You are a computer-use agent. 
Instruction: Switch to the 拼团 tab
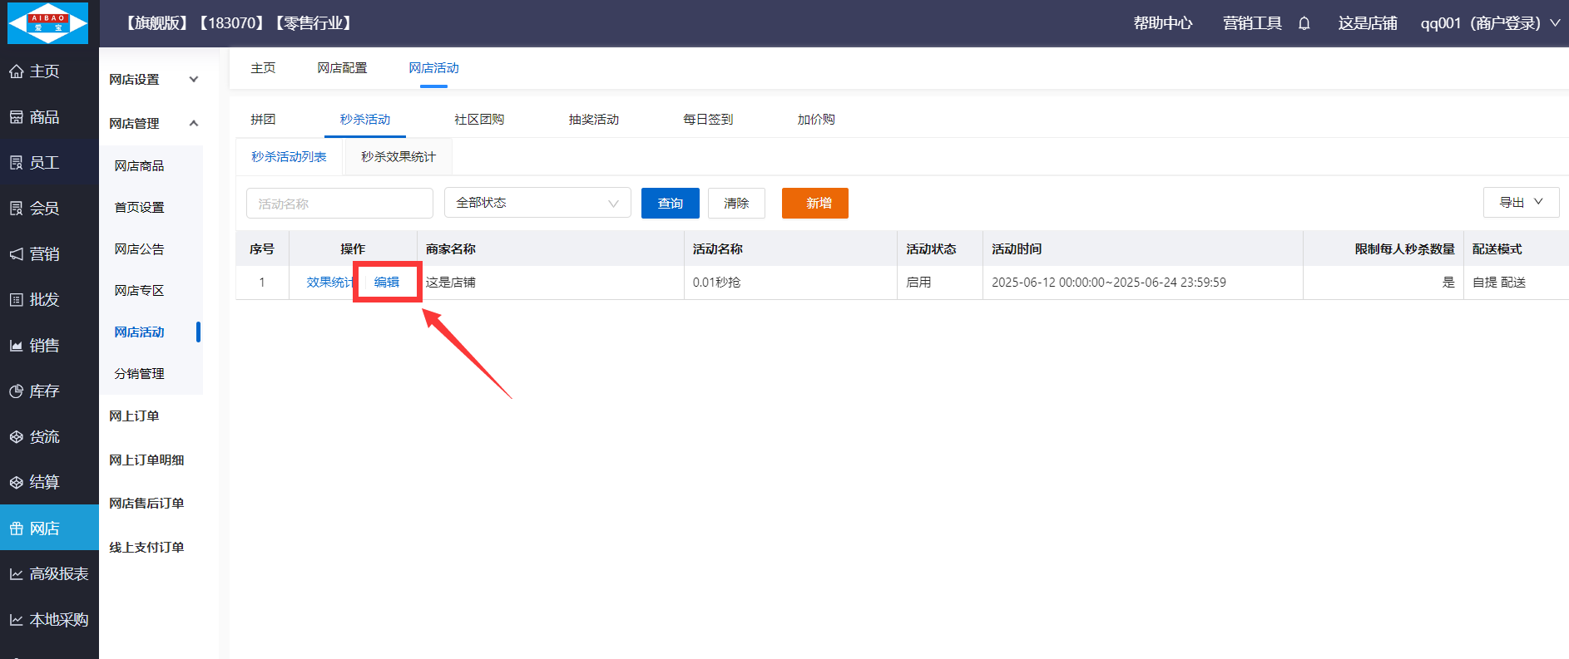pos(263,120)
